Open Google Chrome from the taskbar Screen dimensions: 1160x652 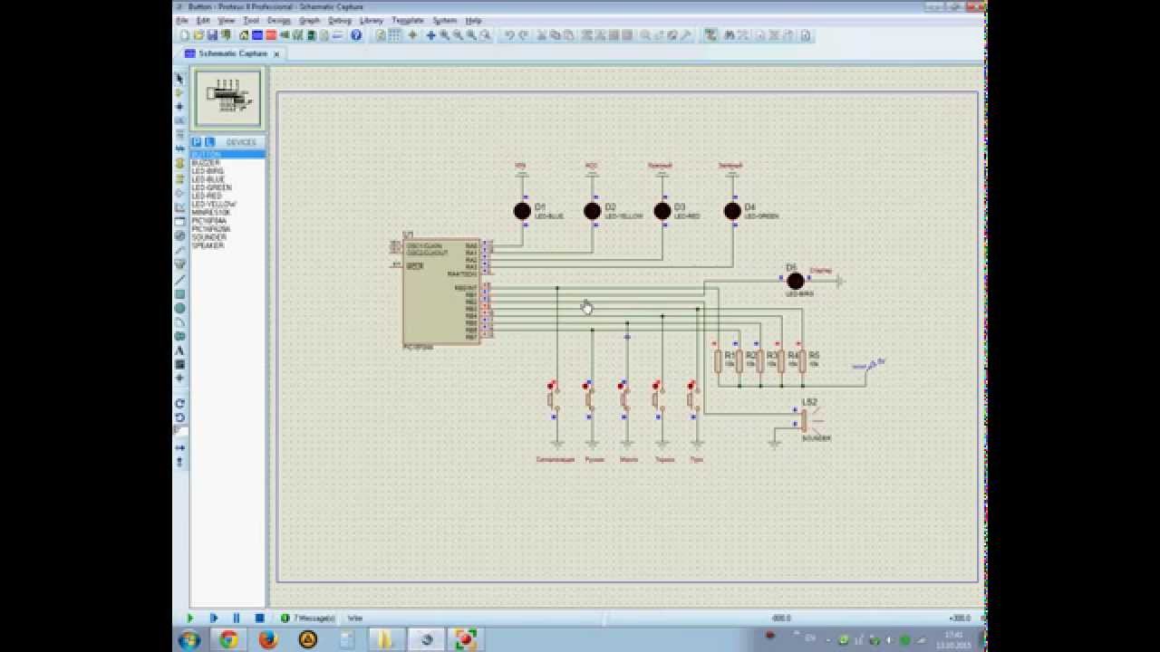pos(228,640)
